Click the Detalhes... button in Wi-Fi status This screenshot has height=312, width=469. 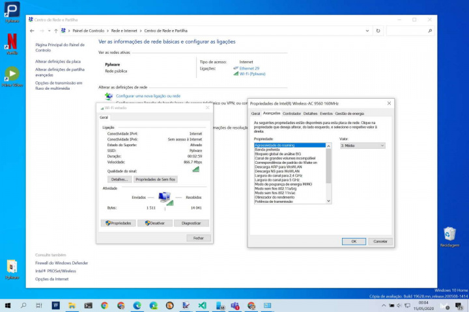(119, 179)
